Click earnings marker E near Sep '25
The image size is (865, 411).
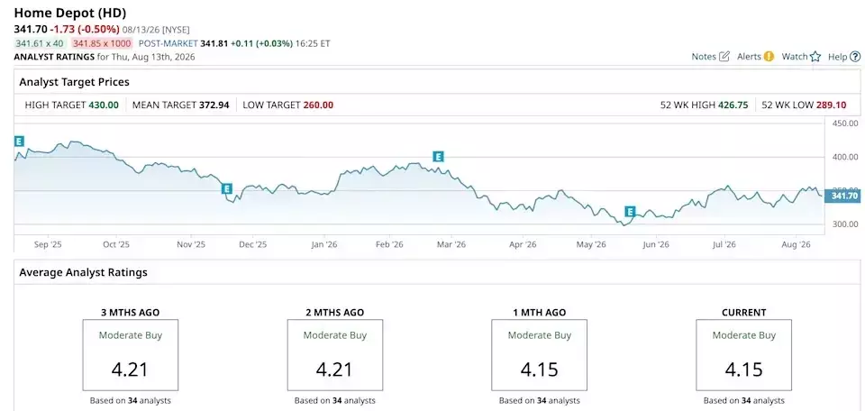19,142
